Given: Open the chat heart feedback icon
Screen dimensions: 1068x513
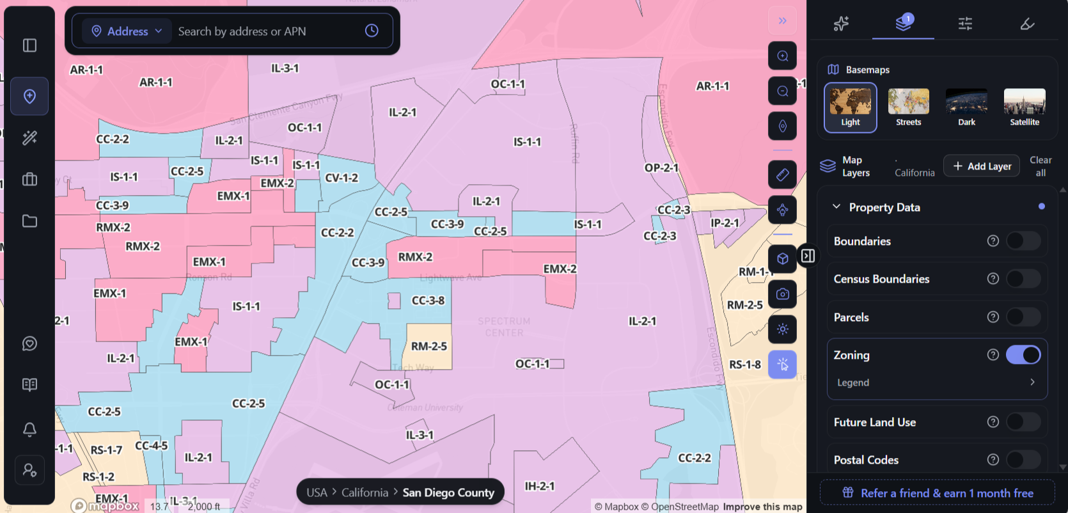Looking at the screenshot, I should pos(29,343).
